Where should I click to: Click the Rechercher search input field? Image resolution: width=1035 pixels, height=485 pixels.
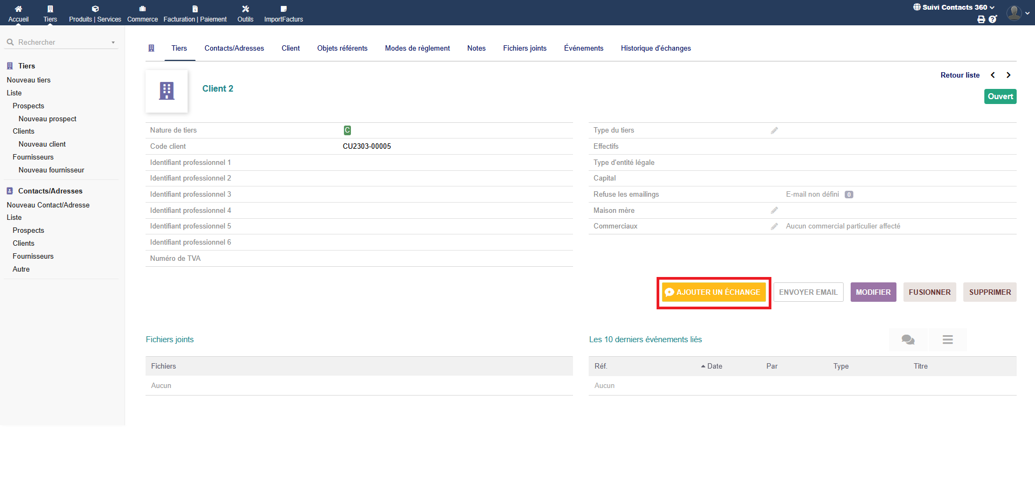point(59,43)
